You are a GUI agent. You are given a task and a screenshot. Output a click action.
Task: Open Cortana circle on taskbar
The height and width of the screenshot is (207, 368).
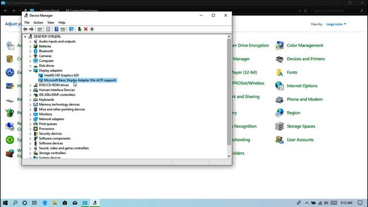25,203
